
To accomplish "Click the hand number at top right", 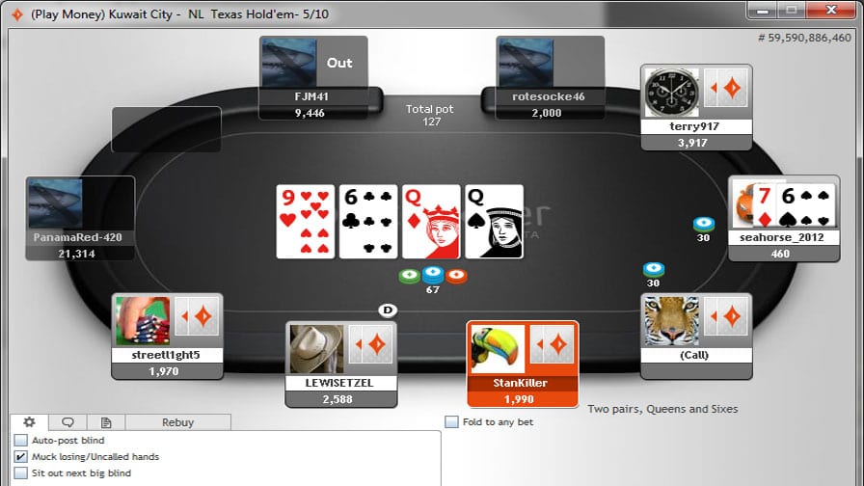I will pos(804,38).
